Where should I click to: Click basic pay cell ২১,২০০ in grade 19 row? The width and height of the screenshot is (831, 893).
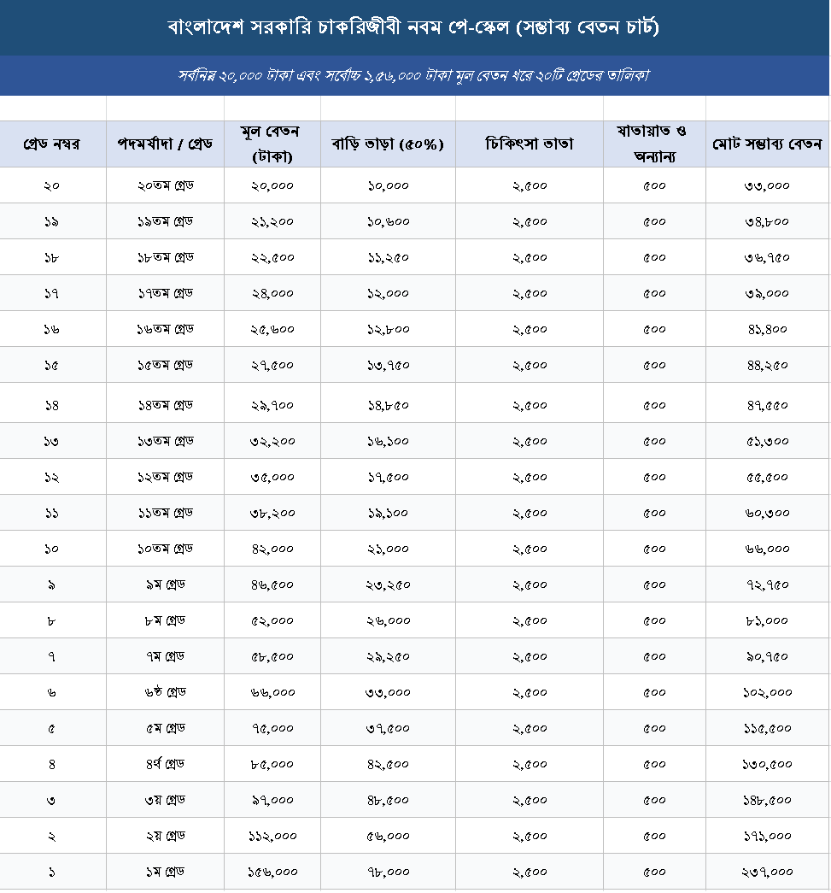pos(272,221)
